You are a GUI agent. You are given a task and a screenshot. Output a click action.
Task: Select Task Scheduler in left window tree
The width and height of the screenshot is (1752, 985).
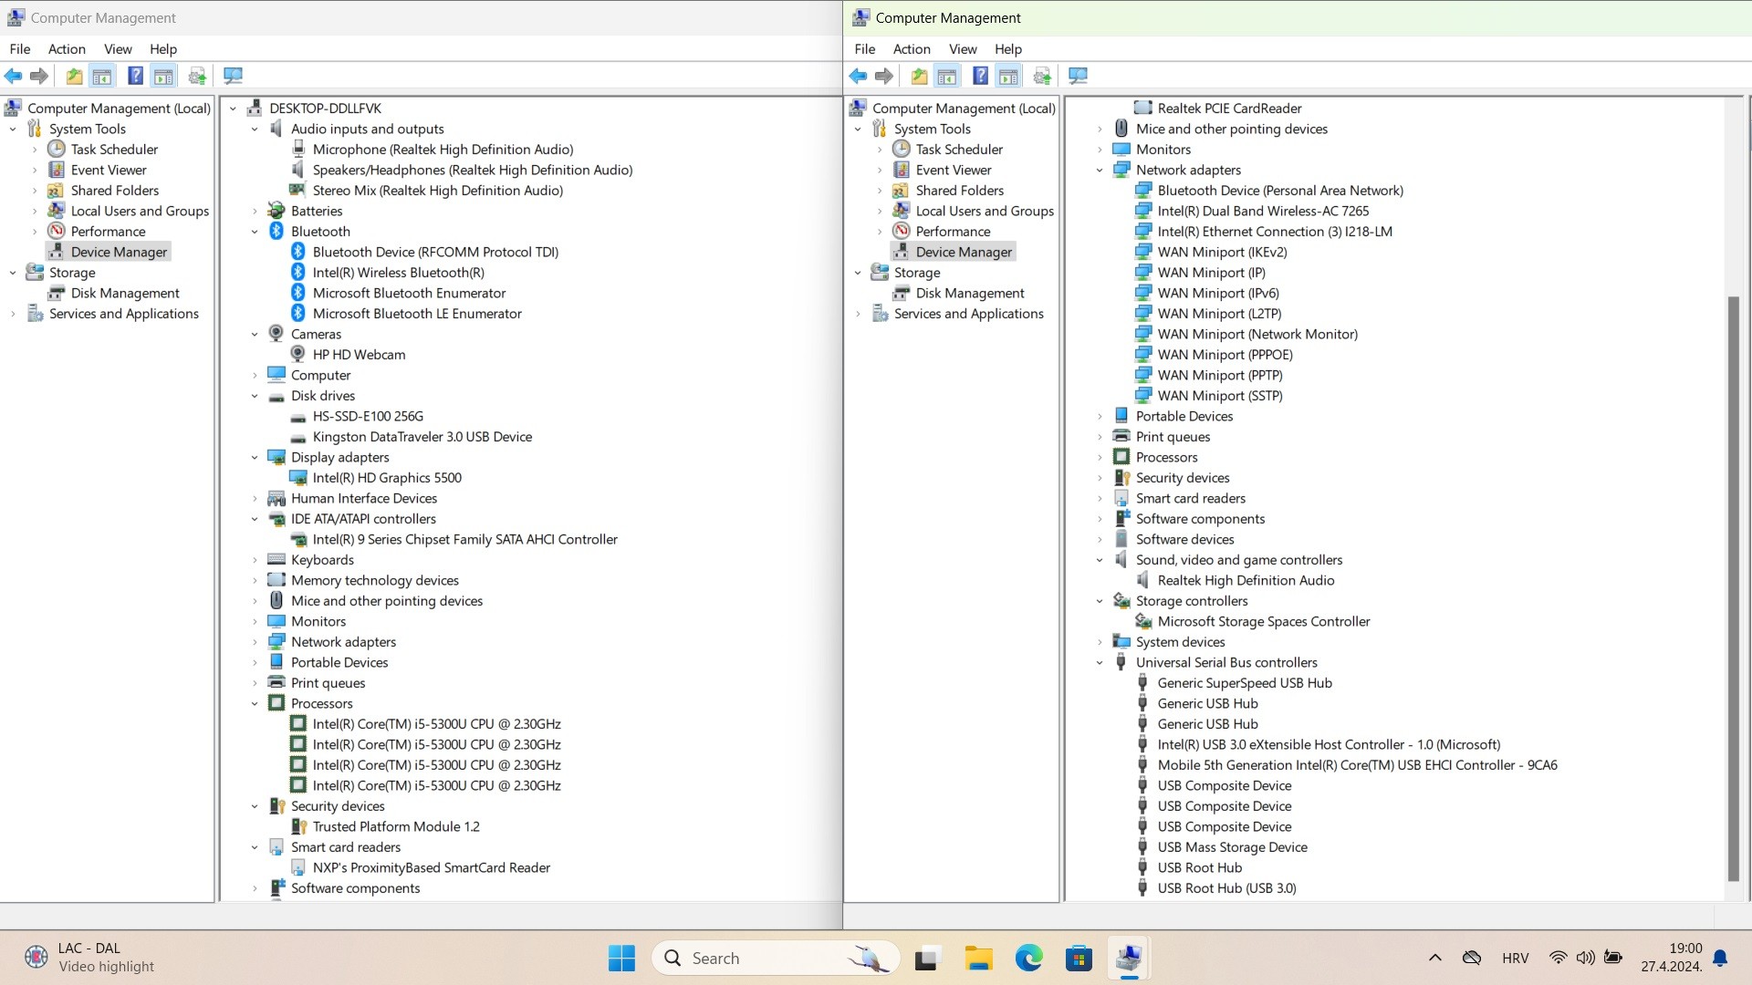(x=114, y=150)
